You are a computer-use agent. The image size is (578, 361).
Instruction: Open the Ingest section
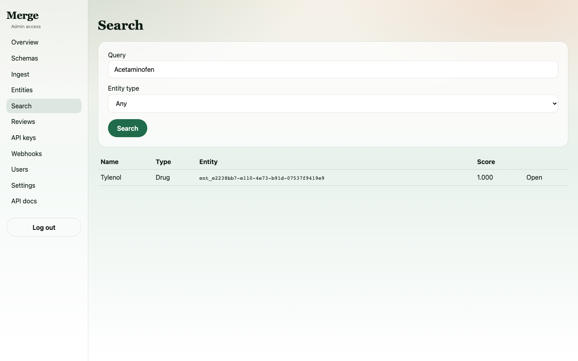(44, 74)
